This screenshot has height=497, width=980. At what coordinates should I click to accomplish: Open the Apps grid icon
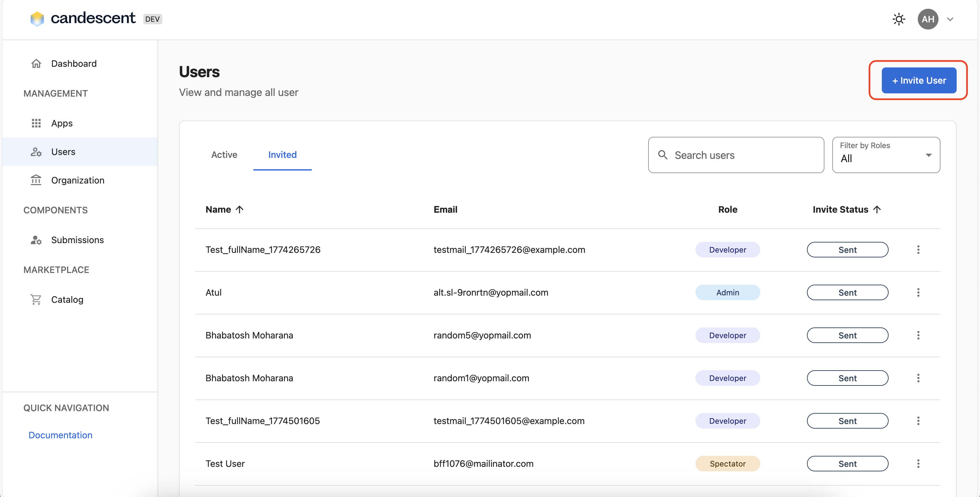[x=36, y=123]
